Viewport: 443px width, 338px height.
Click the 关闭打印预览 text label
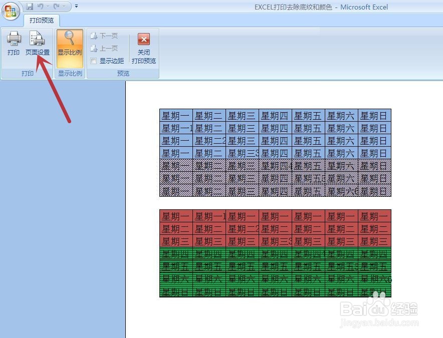click(144, 57)
